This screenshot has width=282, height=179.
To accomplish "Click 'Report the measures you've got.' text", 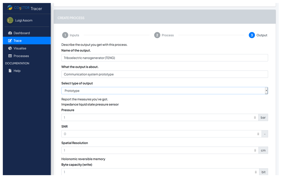I will click(x=85, y=99).
